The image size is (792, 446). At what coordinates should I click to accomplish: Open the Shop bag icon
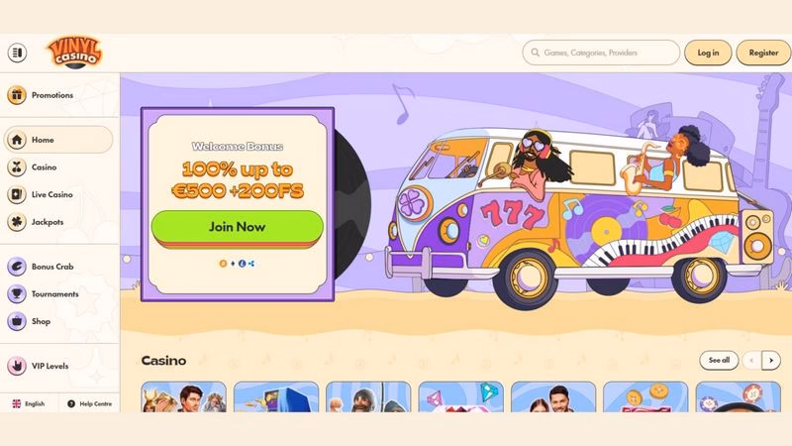[x=17, y=321]
